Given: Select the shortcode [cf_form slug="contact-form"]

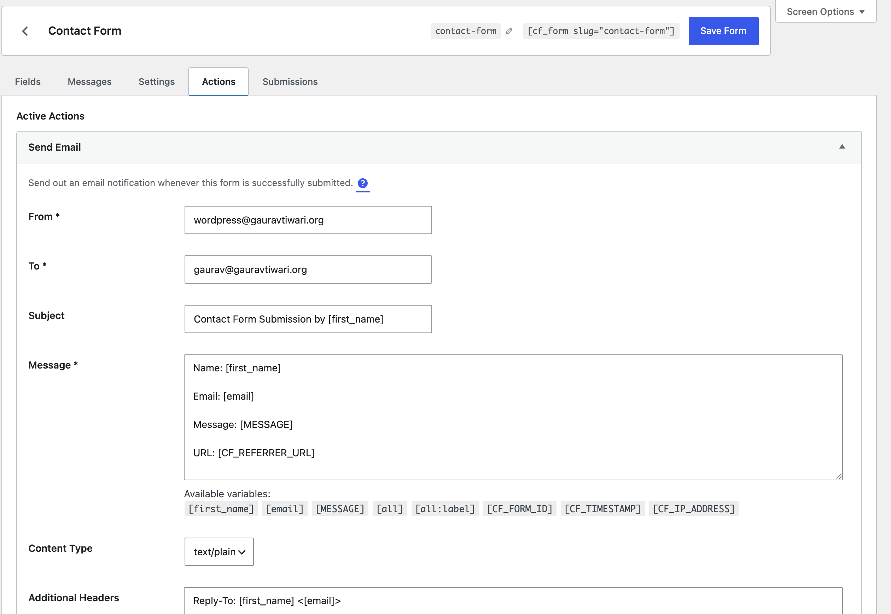Looking at the screenshot, I should tap(601, 31).
